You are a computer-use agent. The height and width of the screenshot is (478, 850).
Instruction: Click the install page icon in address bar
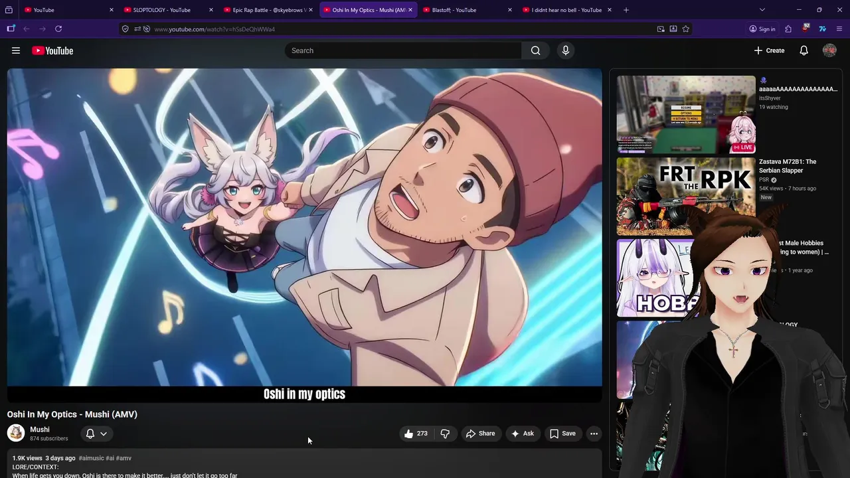coord(673,29)
